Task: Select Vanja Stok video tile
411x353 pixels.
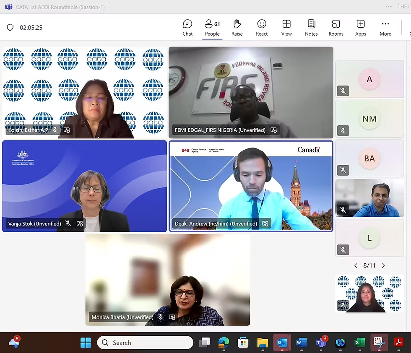Action: 84,186
